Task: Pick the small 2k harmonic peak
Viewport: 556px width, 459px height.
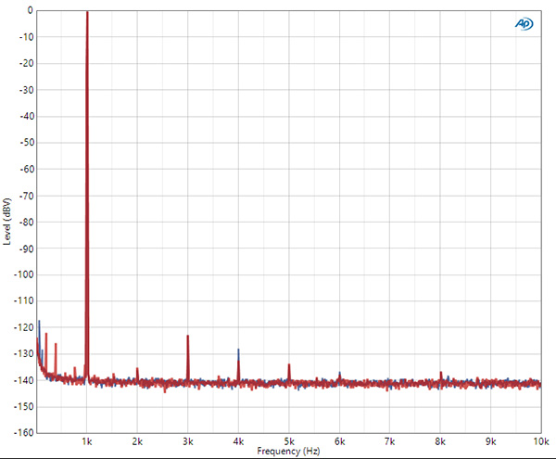Action: click(137, 369)
